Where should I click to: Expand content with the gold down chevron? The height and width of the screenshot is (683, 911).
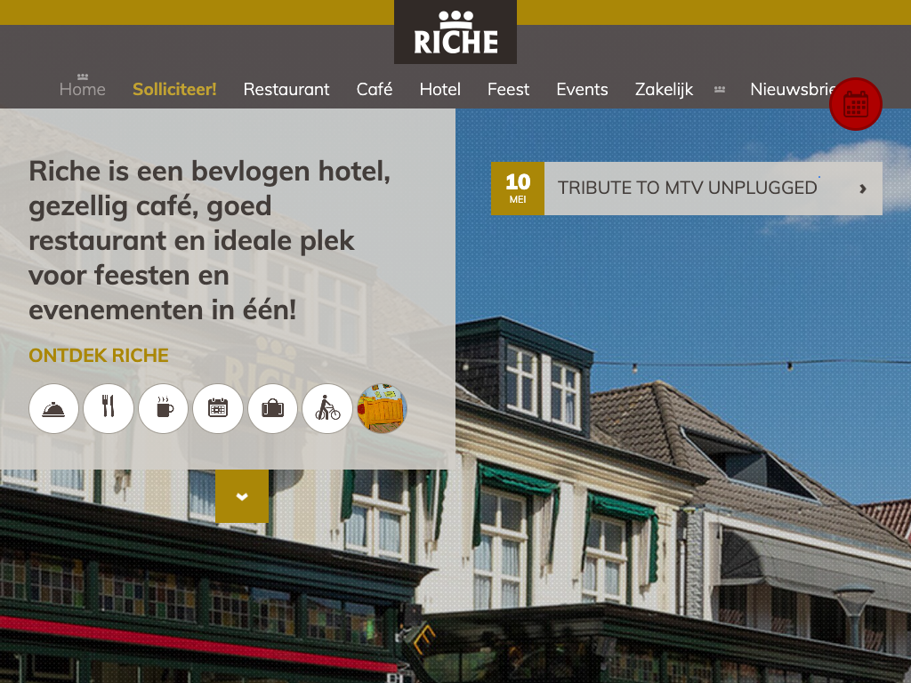click(x=242, y=496)
